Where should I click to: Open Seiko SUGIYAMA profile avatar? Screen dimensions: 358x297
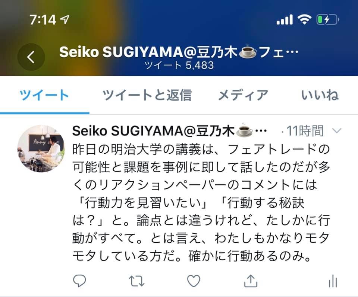[x=41, y=148]
